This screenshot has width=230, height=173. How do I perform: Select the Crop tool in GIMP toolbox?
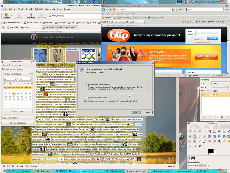click(x=205, y=136)
